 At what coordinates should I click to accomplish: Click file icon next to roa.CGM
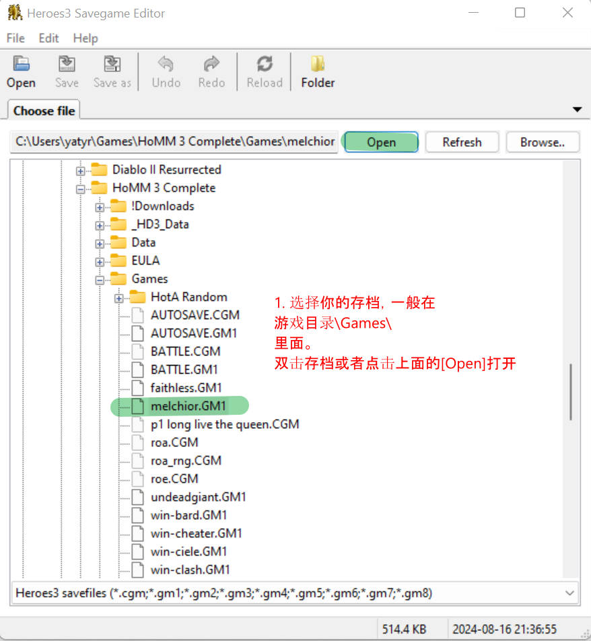138,442
